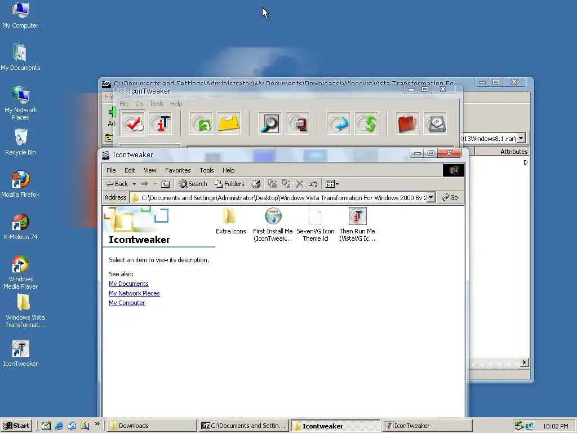Open the Favorites menu in Explorer
Image resolution: width=577 pixels, height=433 pixels.
(x=177, y=170)
